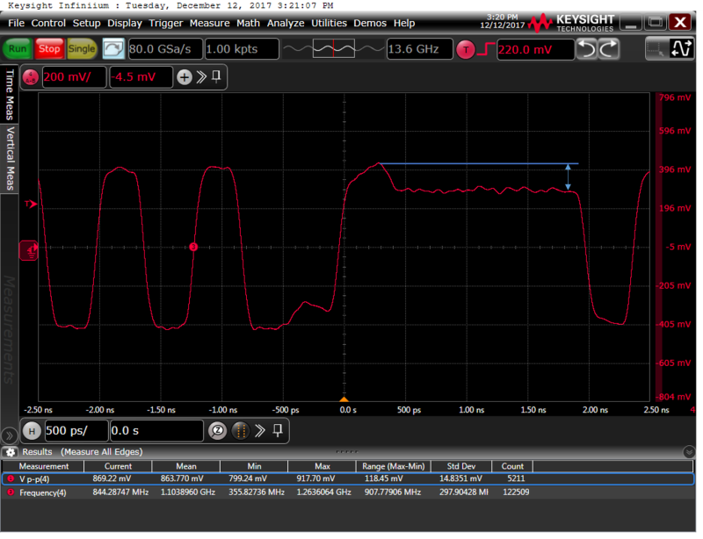This screenshot has width=703, height=539.
Task: Open the File menu
Action: 16,23
